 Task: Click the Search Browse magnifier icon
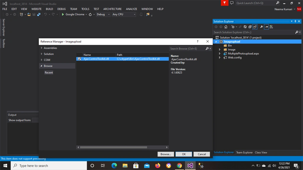[207, 49]
